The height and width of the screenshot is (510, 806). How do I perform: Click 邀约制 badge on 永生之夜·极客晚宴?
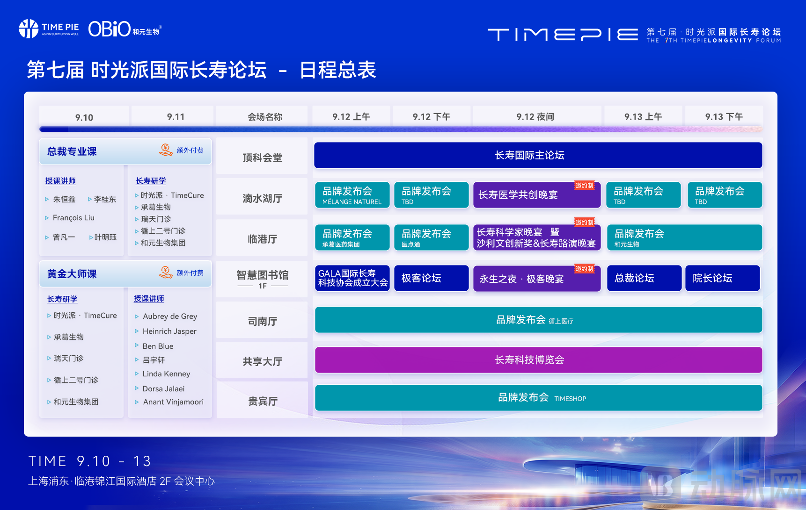[x=584, y=269]
